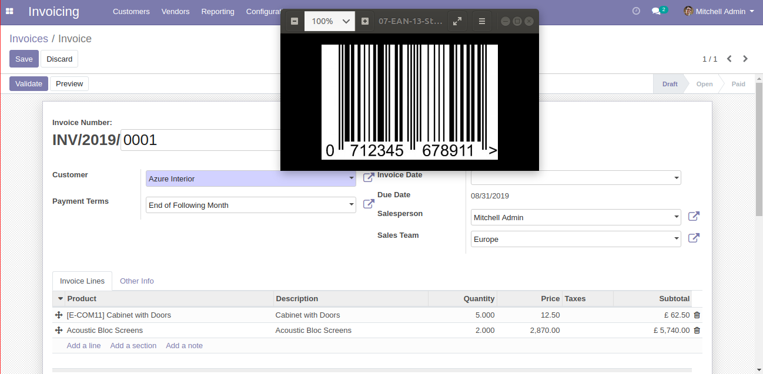The image size is (763, 374).
Task: Discard the invoice changes
Action: 59,59
